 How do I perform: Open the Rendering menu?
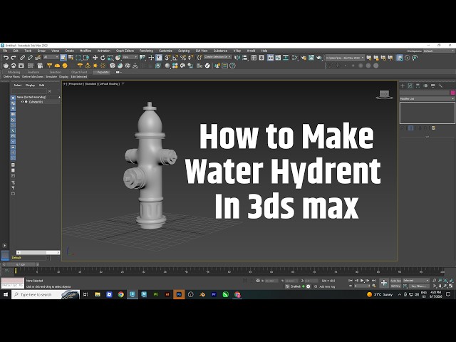pyautogui.click(x=146, y=51)
